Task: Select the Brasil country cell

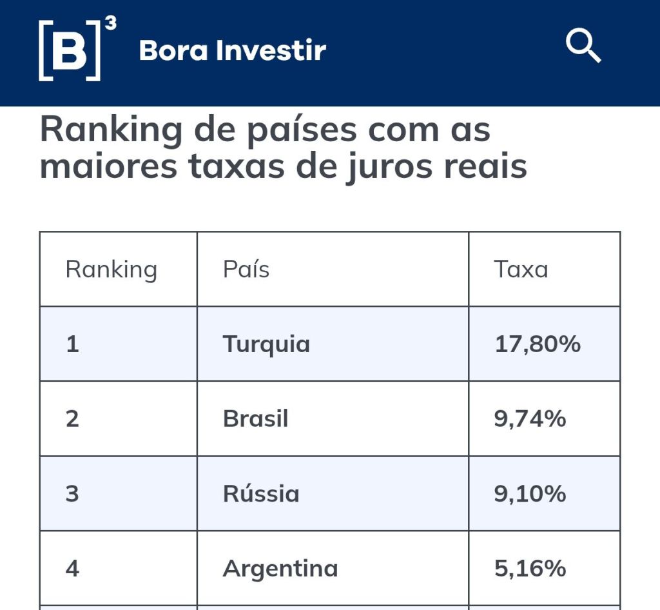Action: (x=255, y=419)
